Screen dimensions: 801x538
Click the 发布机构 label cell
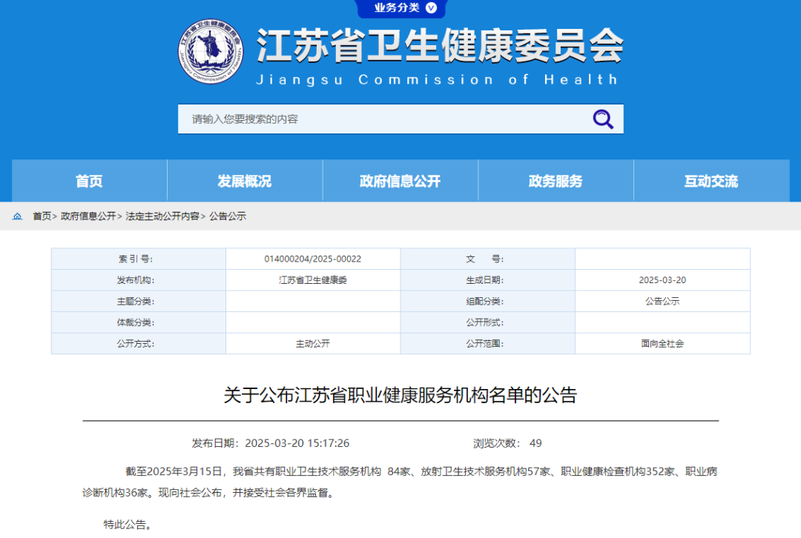[139, 280]
